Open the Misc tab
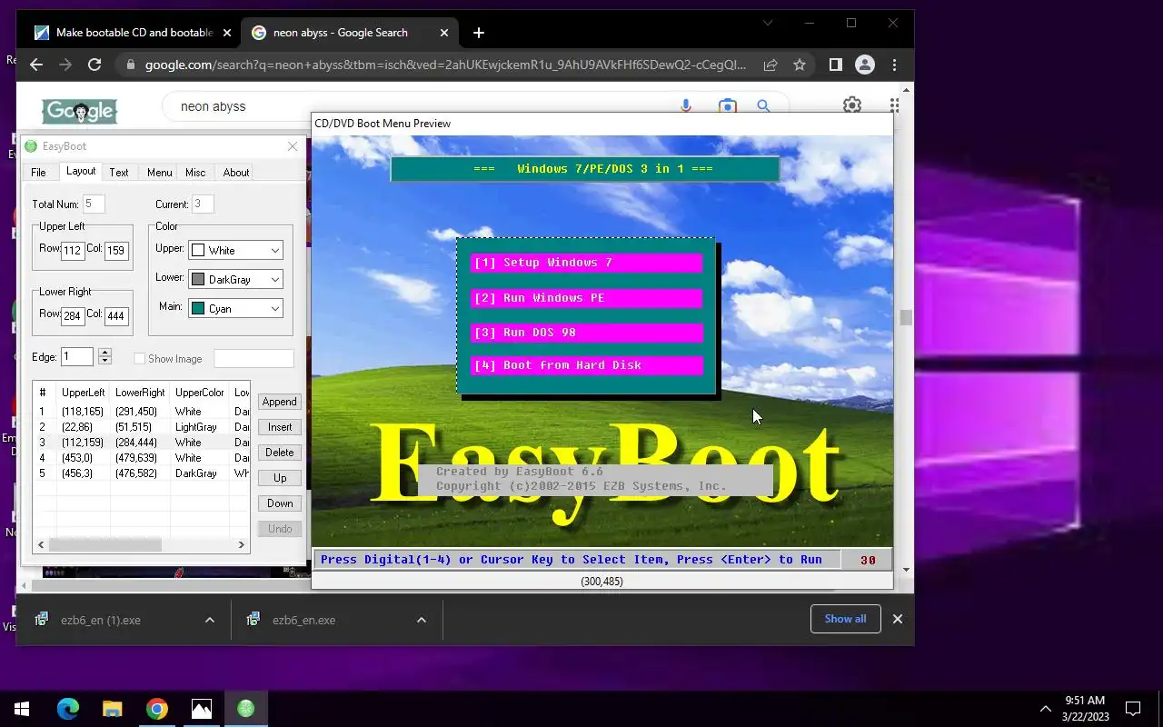Image resolution: width=1163 pixels, height=727 pixels. (195, 173)
